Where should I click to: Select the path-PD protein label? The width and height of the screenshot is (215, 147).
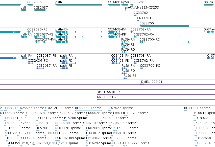(x=66, y=61)
